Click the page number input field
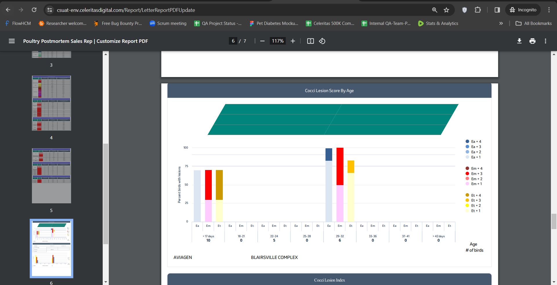 [x=233, y=41]
